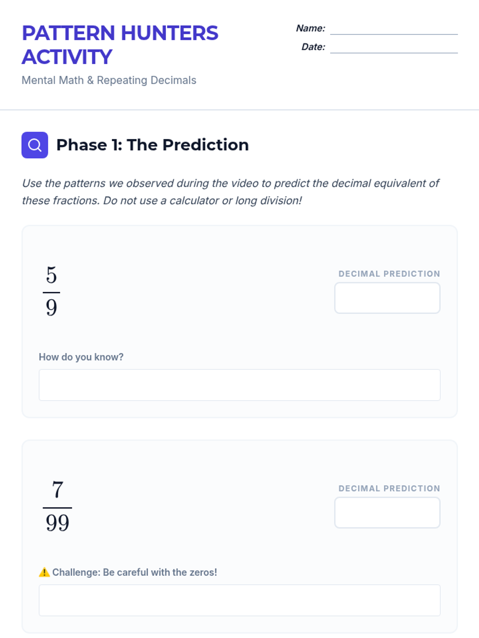Click the 'Decimal Prediction' label in the 7/99 card
This screenshot has height=638, width=479.
click(389, 488)
